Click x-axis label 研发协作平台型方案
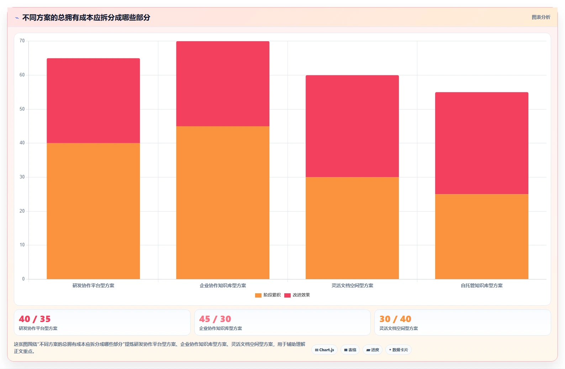 93,285
